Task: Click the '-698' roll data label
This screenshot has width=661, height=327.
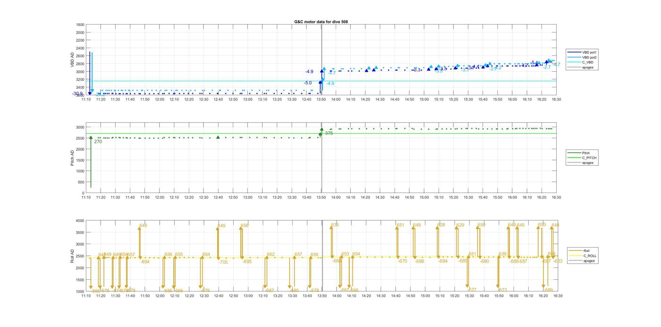Action: pos(419,261)
